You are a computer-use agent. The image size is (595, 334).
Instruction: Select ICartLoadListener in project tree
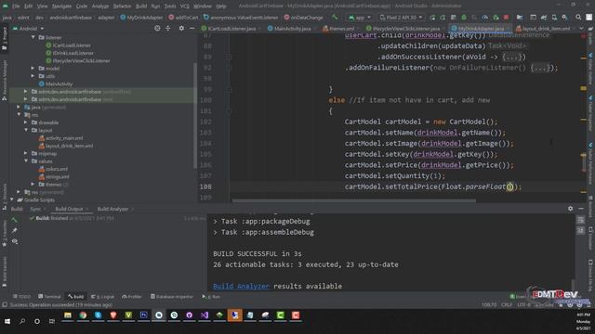72,45
